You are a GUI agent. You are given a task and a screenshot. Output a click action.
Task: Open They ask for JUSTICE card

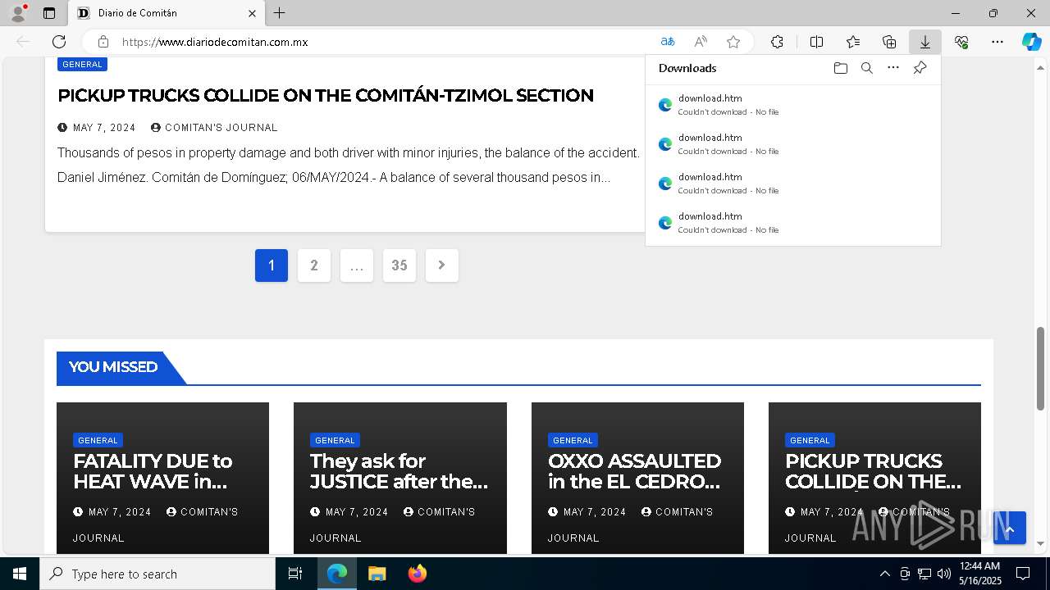tap(399, 471)
